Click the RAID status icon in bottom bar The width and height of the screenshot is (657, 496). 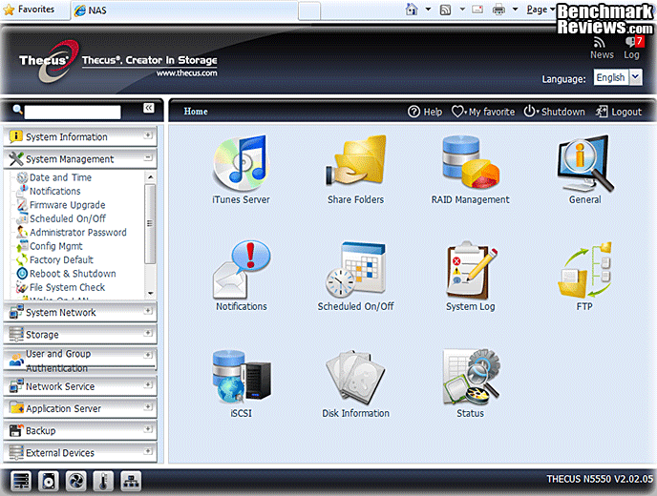click(21, 481)
